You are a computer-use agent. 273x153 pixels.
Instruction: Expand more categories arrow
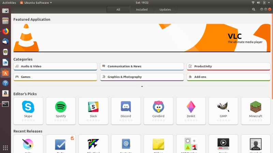[x=142, y=86]
